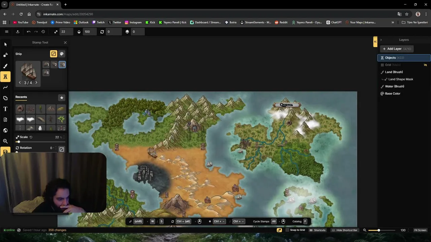Open the hamburger main menu
Screen dimensions: 431x242
tap(6, 32)
